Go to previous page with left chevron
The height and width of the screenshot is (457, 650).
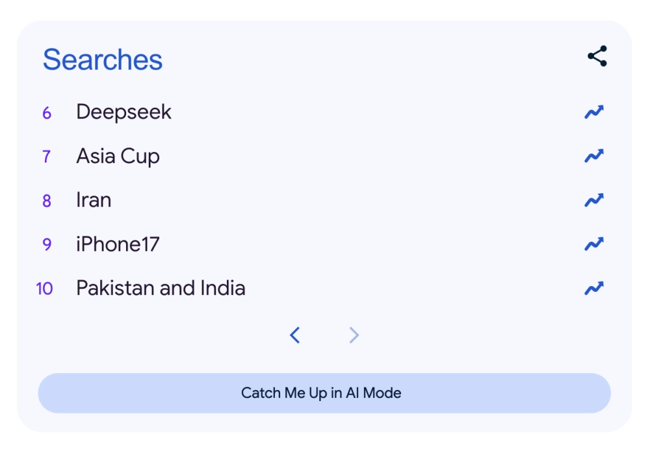point(295,335)
